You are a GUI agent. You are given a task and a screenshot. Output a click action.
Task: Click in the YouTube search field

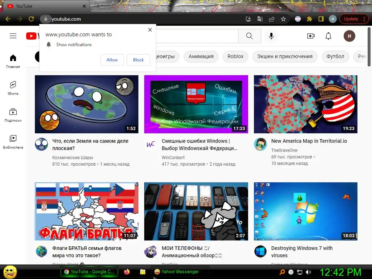[x=197, y=36]
